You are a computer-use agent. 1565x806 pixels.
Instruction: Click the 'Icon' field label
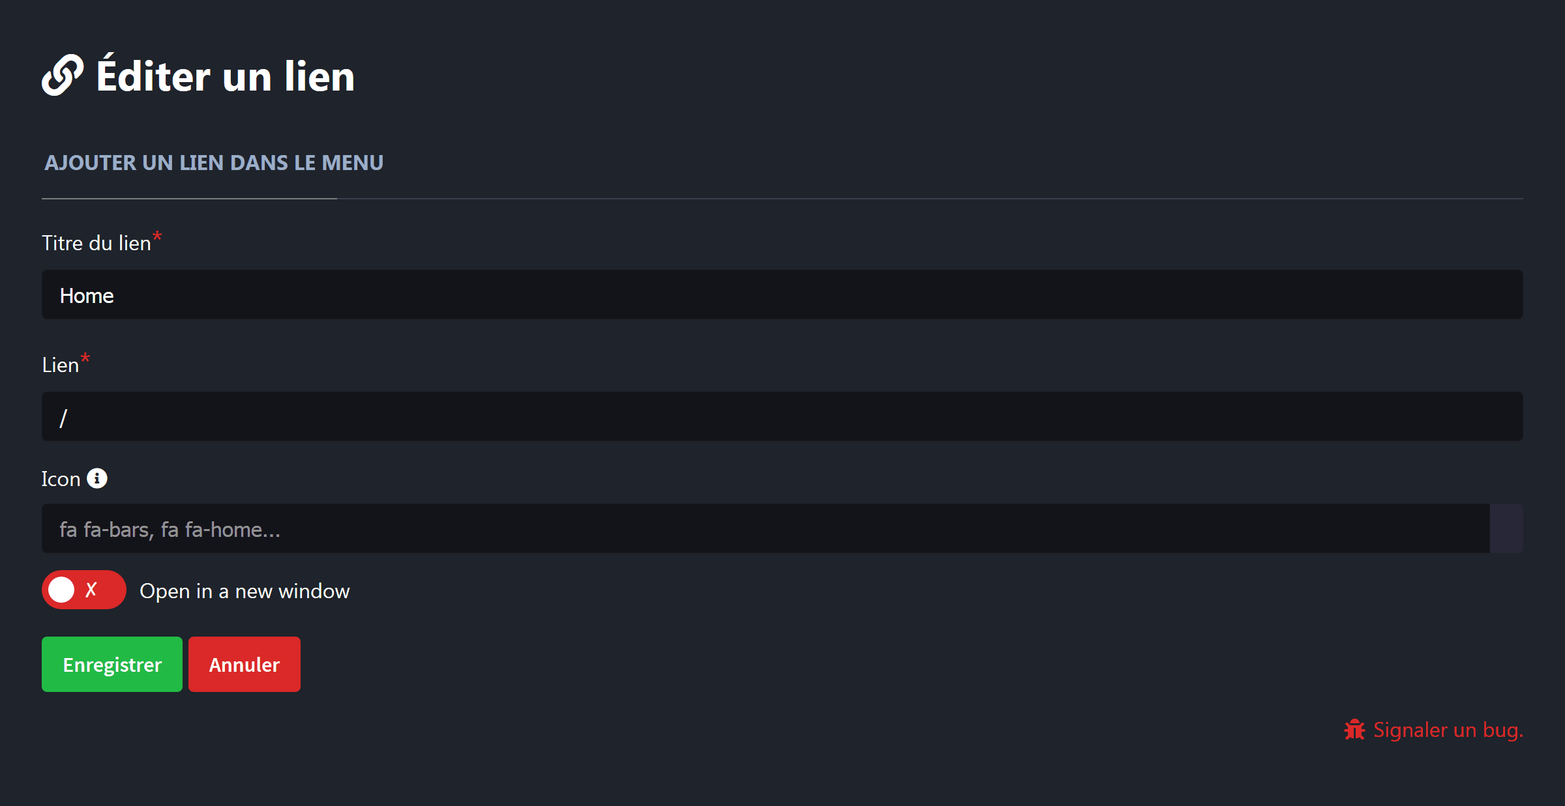pyautogui.click(x=61, y=479)
